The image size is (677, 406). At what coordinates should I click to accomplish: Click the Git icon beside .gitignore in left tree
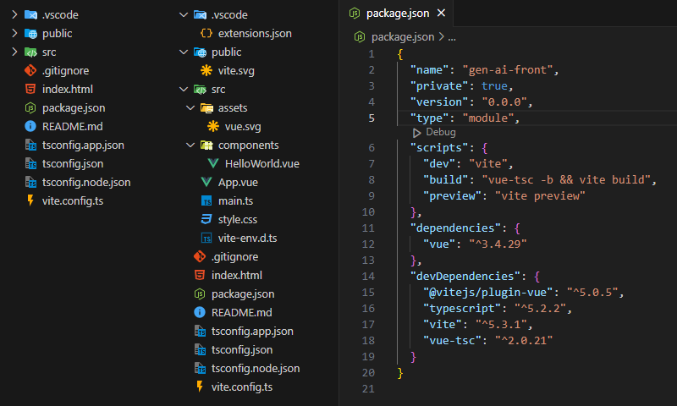pyautogui.click(x=30, y=70)
